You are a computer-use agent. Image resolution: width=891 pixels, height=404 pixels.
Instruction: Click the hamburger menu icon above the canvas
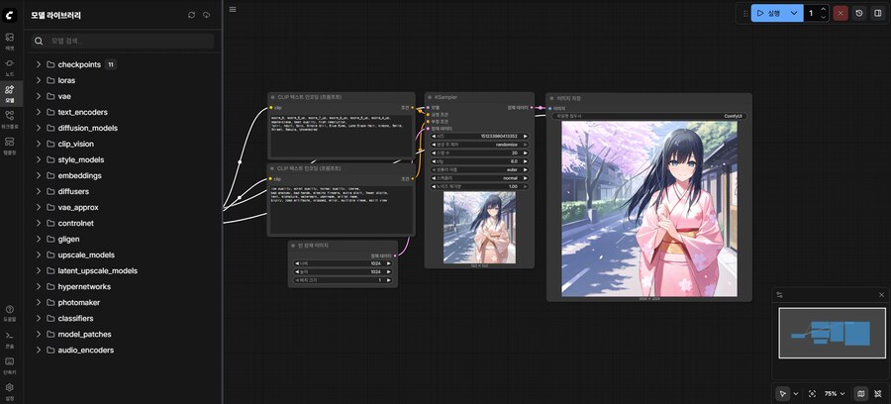tap(233, 10)
